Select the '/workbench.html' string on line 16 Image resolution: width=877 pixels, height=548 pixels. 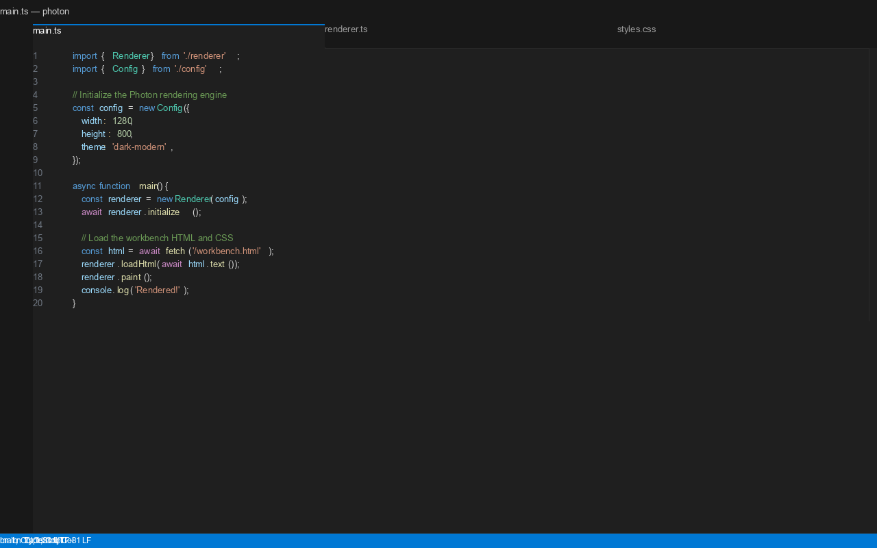227,251
